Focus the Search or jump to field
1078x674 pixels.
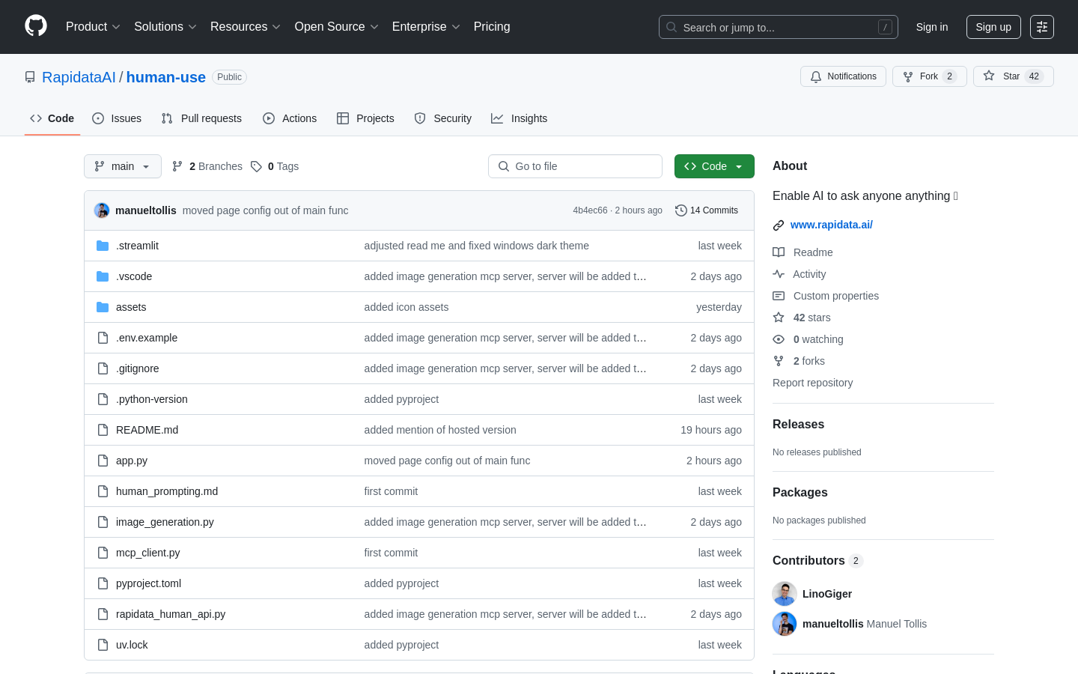(779, 27)
